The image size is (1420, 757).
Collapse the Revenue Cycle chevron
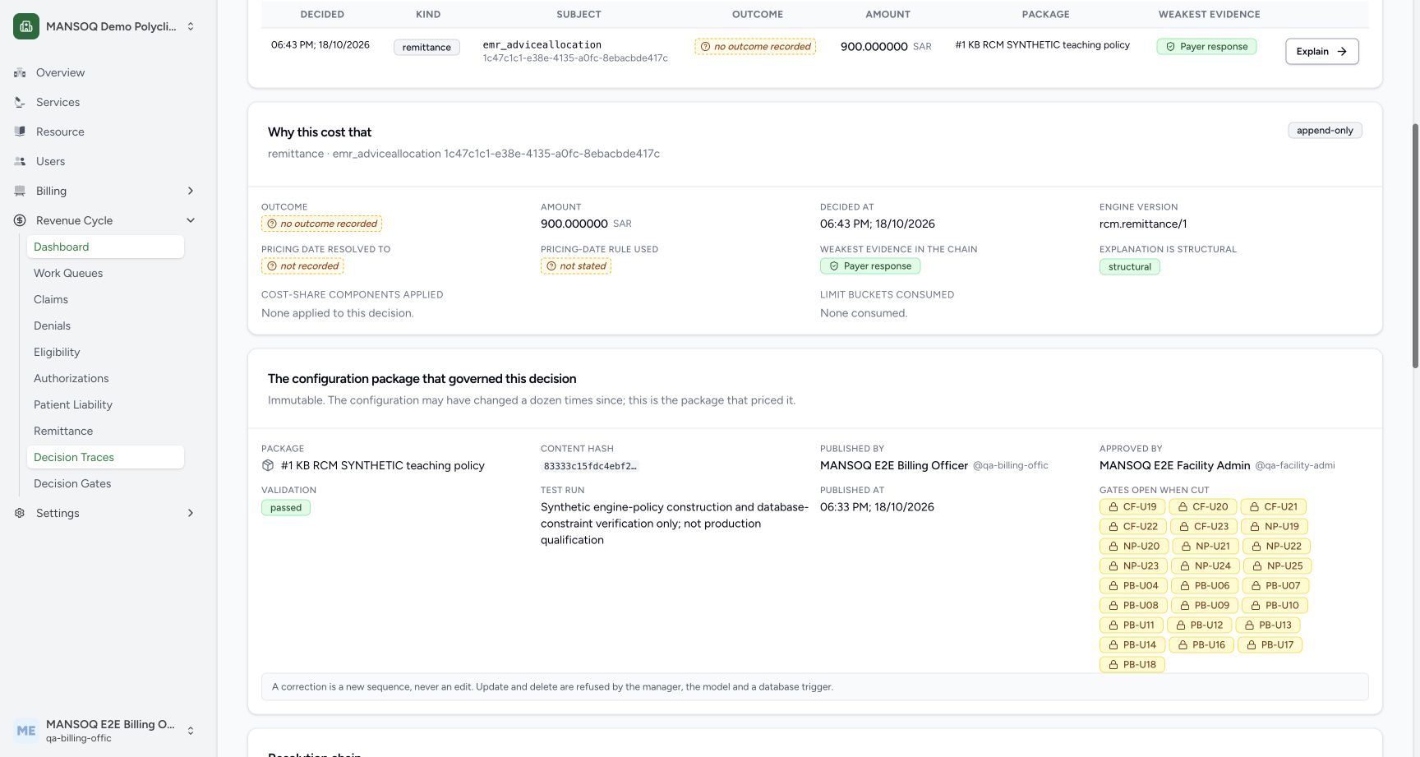pos(191,220)
